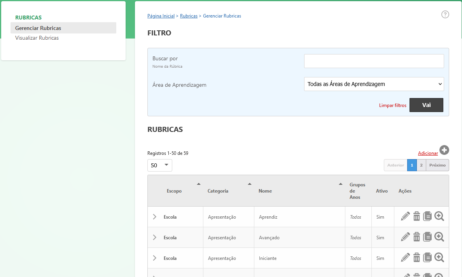Click the Limpar filtros link
This screenshot has width=462, height=277.
[x=392, y=105]
